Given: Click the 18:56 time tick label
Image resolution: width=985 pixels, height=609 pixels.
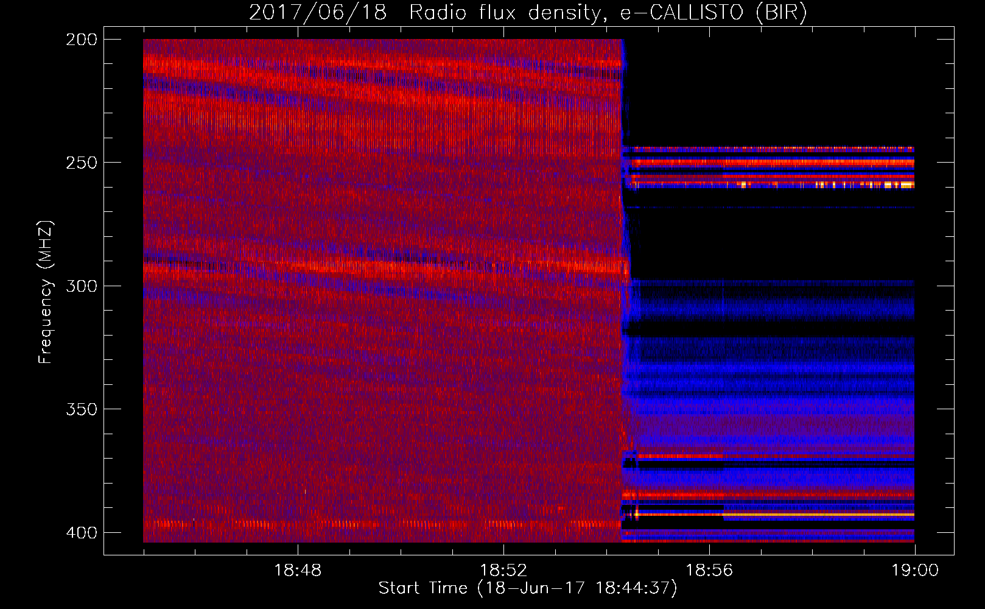Looking at the screenshot, I should 709,570.
